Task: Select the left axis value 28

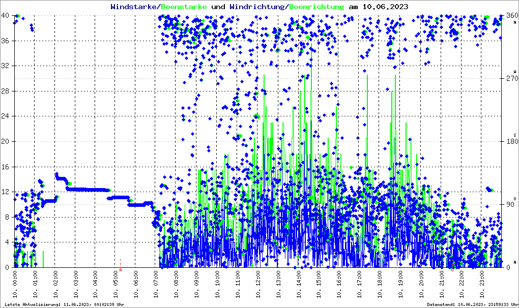Action: [5, 91]
